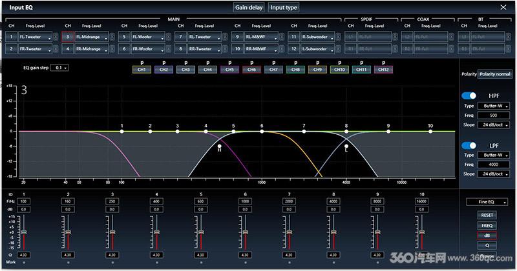Viewport: 517px width, 271px height.
Task: Open the Gain delay tab
Action: click(249, 8)
